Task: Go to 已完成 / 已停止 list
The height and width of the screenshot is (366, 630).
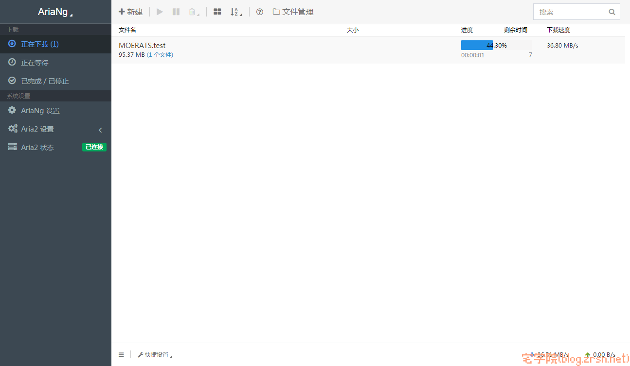Action: 55,81
